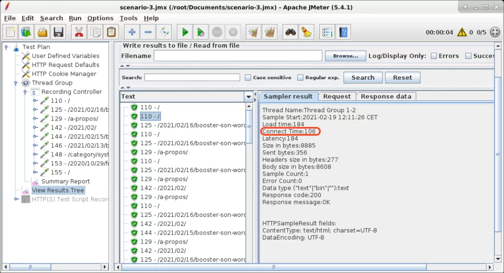The height and width of the screenshot is (273, 504).
Task: Open the Options menu
Action: [100, 18]
